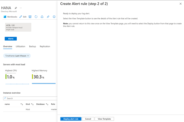Open the ellipsis more options menu
This screenshot has width=184, height=122.
tap(21, 8)
